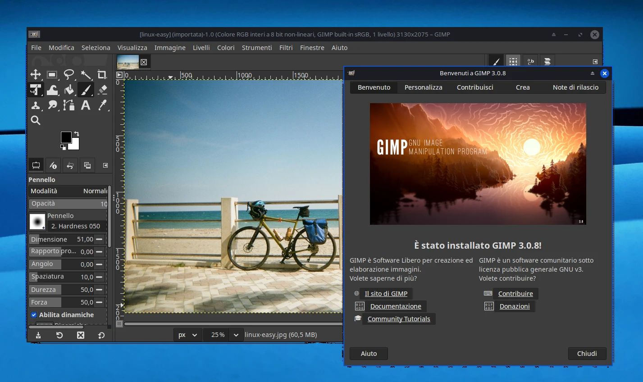Open the Filtri menu
This screenshot has width=643, height=382.
(x=286, y=47)
